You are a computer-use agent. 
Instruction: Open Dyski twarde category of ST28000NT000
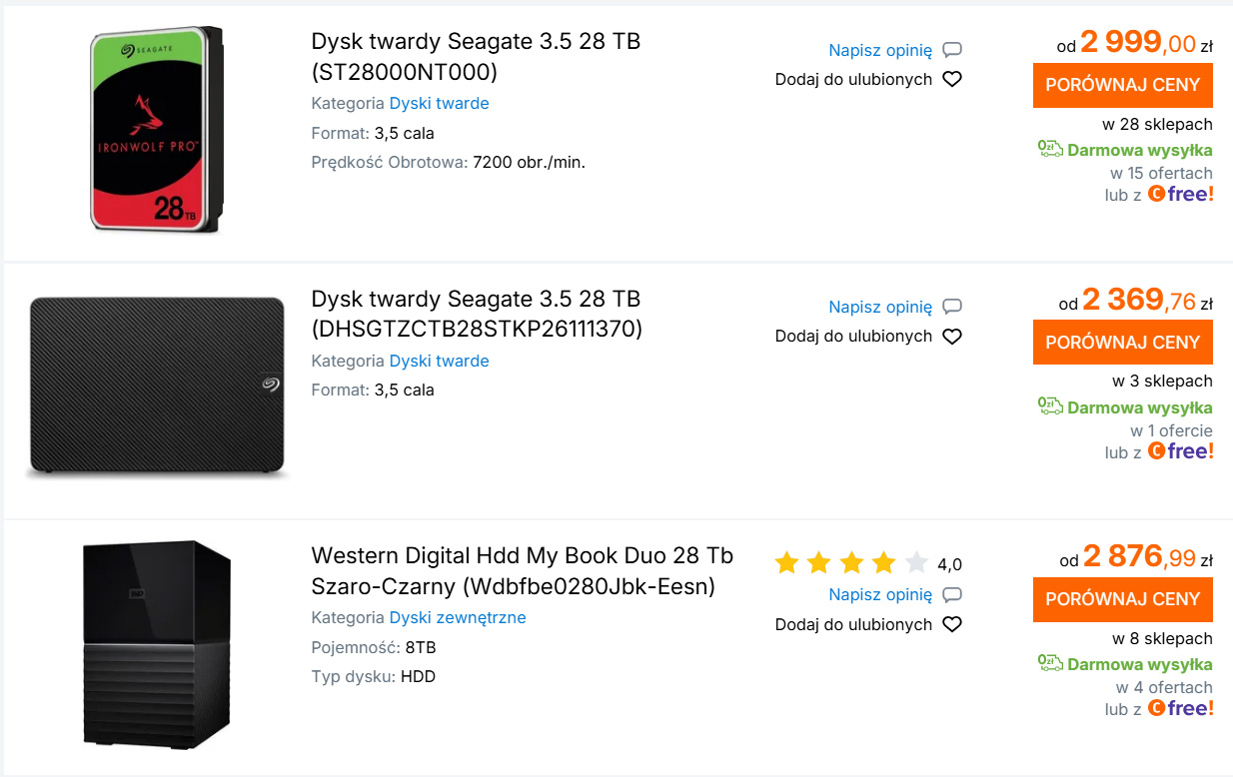tap(439, 104)
